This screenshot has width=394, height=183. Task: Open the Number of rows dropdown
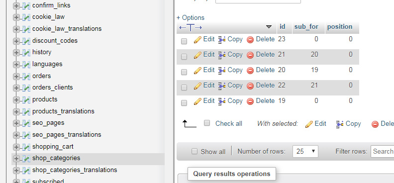(x=305, y=151)
